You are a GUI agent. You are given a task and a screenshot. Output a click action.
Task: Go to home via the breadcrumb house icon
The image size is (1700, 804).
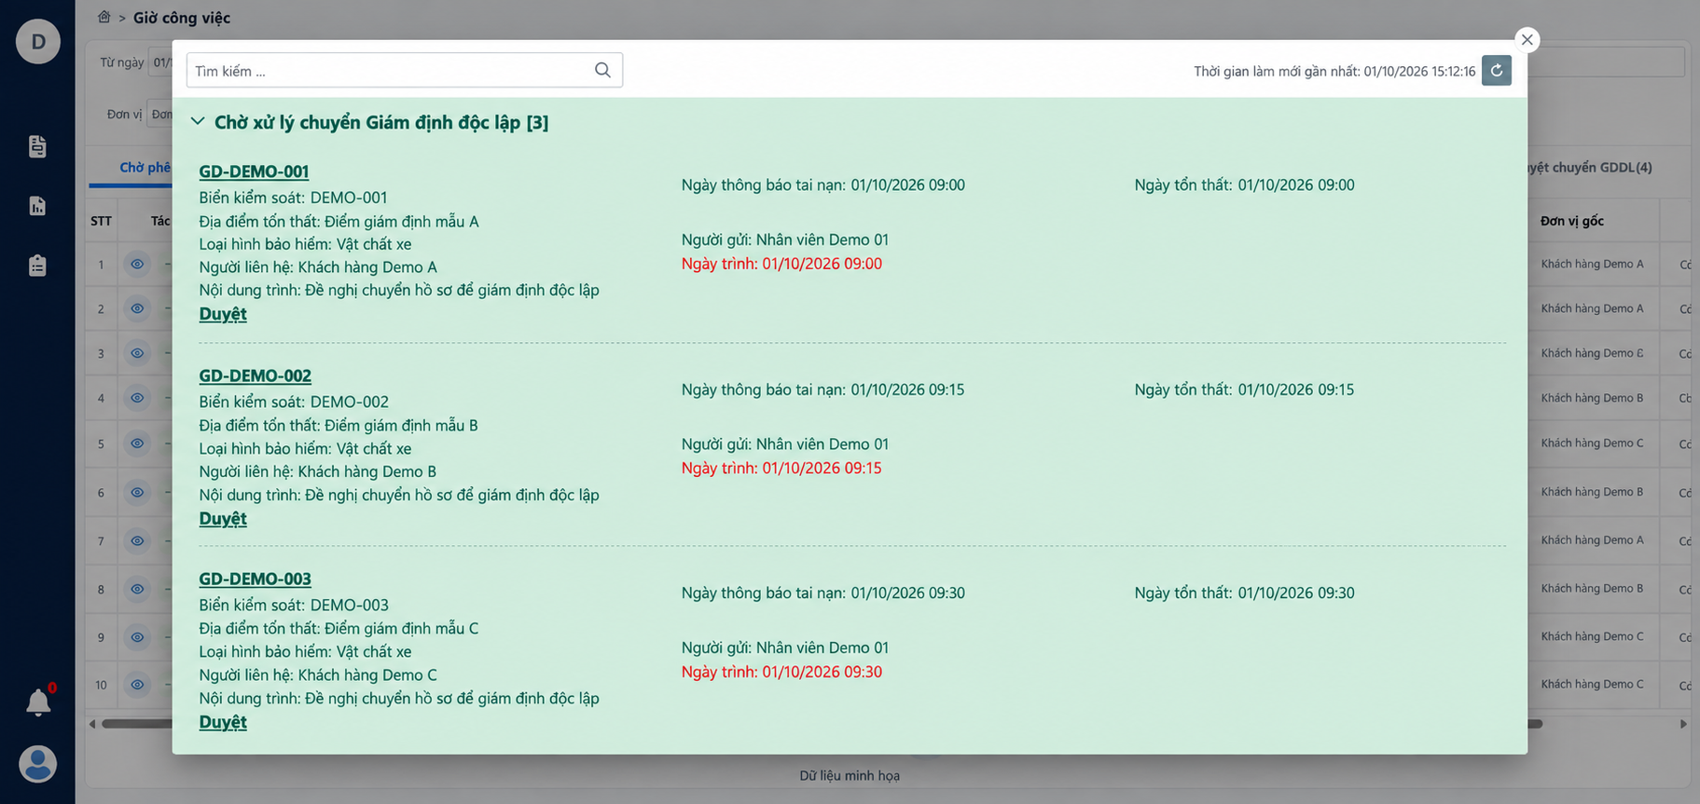104,17
